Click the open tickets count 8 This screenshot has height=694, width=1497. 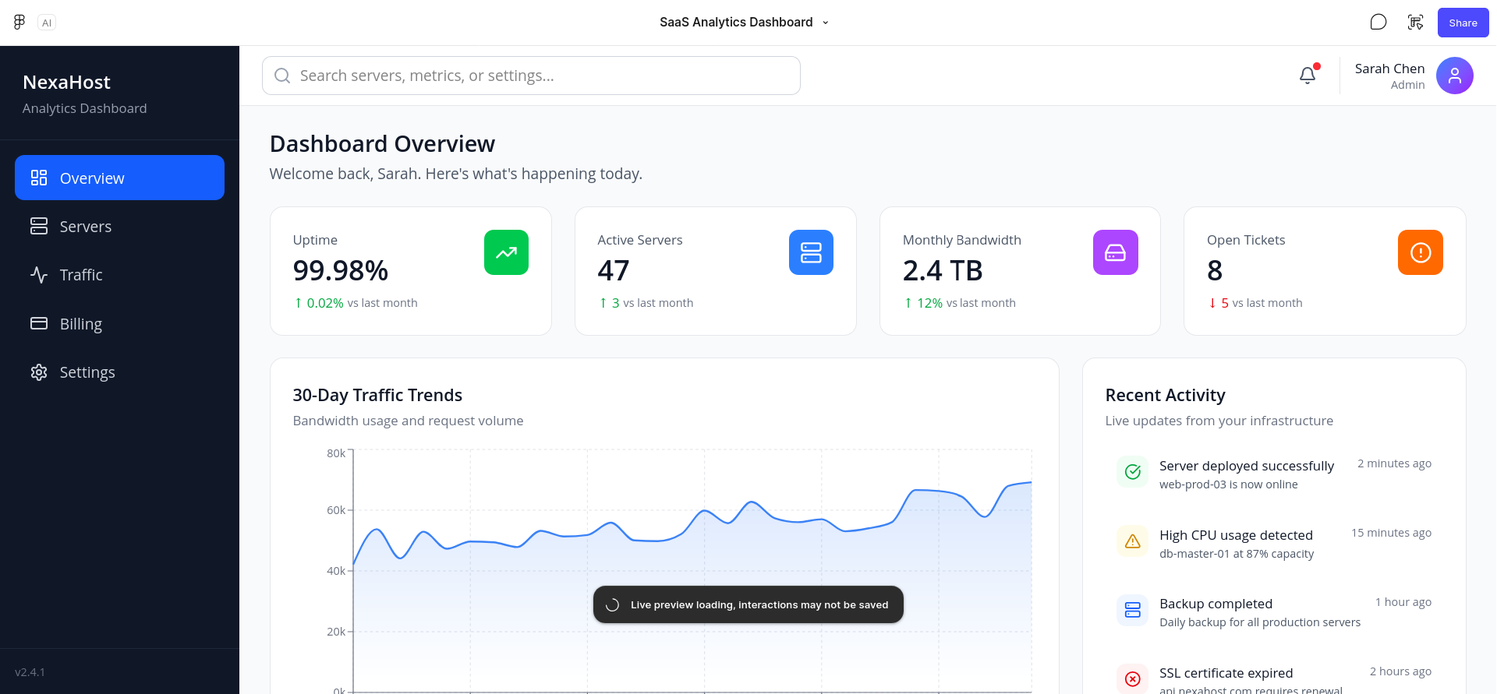[1215, 270]
